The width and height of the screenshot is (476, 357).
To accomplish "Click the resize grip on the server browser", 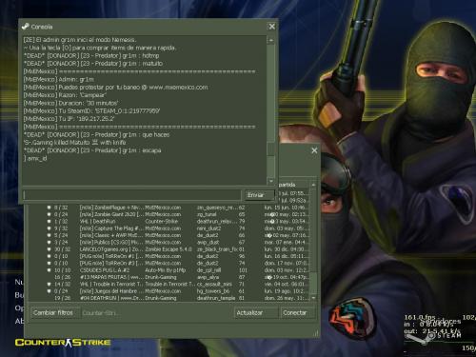I will tap(316, 333).
